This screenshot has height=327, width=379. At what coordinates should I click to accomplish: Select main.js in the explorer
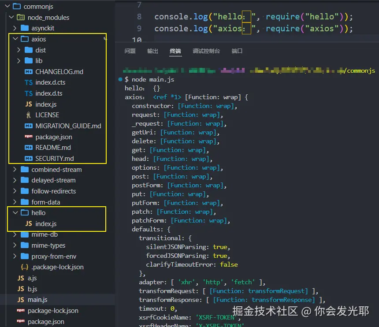(x=37, y=300)
